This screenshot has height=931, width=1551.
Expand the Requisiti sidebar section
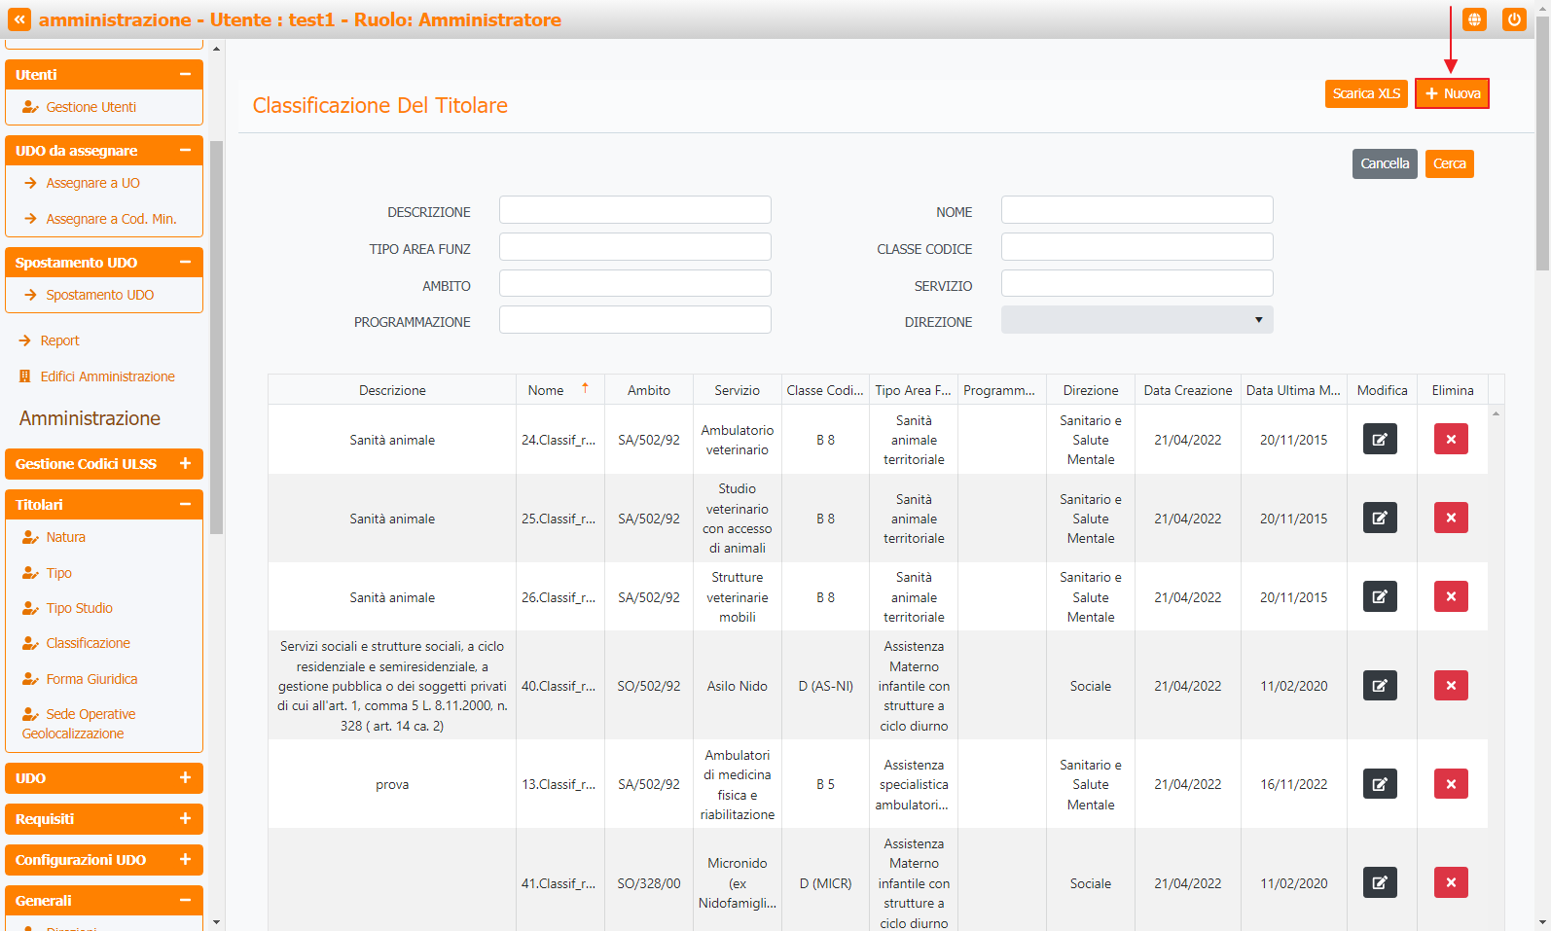point(185,819)
